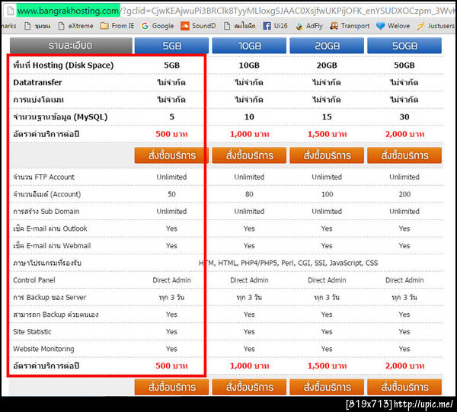Screen dimensions: 457x412
Task: Select the 50GB plan tab header
Action: point(404,46)
